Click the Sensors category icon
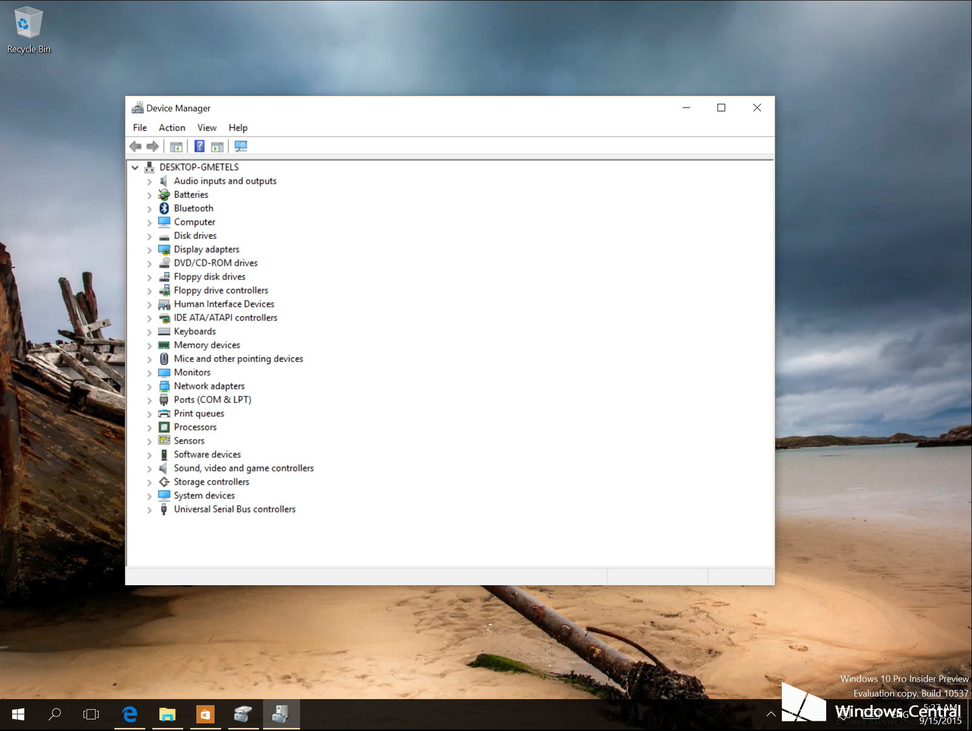The height and width of the screenshot is (731, 972). (x=164, y=441)
